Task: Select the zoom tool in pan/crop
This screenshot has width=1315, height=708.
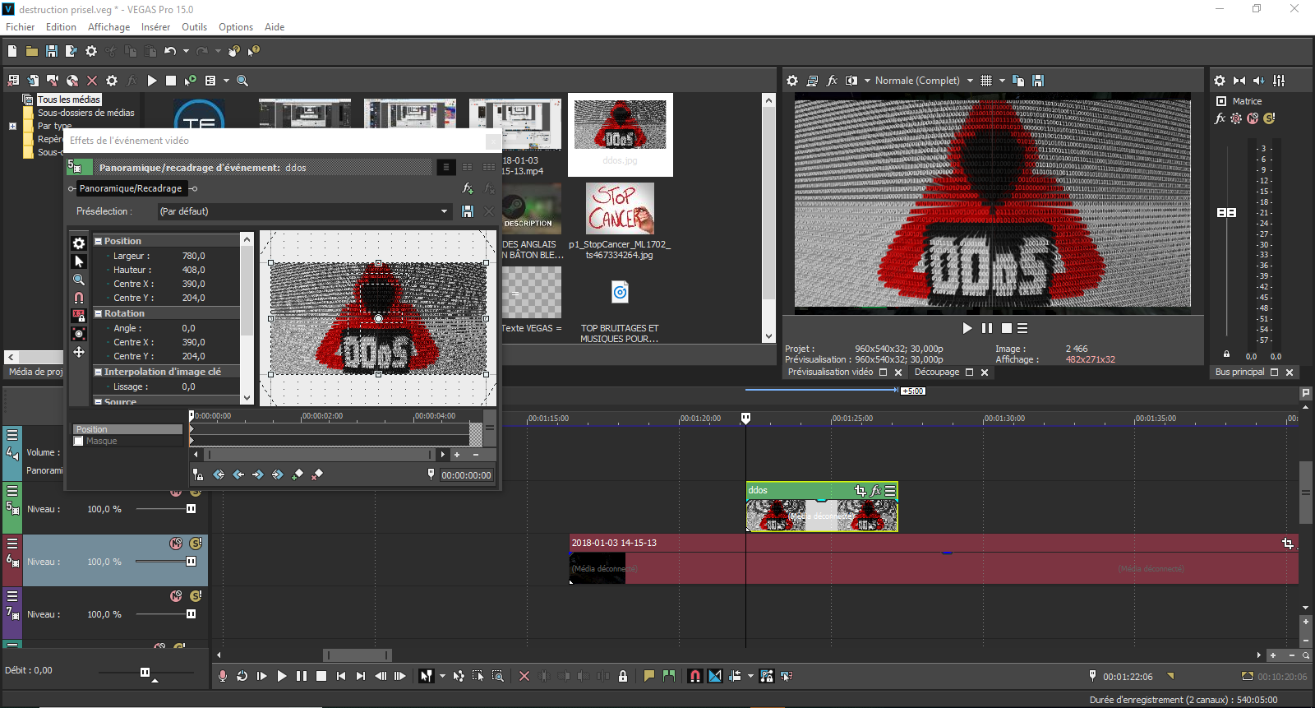Action: pyautogui.click(x=79, y=280)
